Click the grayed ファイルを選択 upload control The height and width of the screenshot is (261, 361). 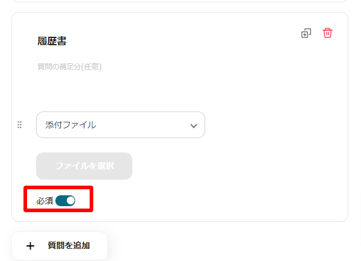pyautogui.click(x=84, y=166)
